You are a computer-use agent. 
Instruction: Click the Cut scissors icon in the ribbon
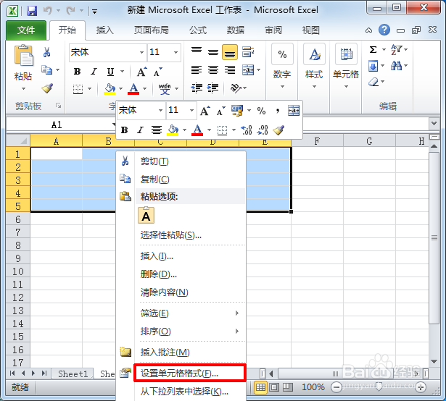pyautogui.click(x=47, y=52)
